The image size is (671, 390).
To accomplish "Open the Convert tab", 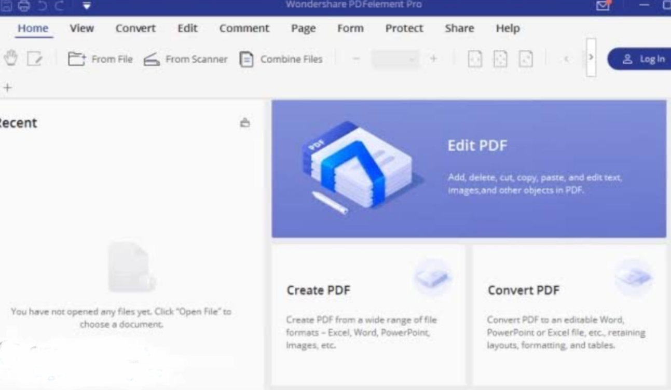I will tap(135, 29).
